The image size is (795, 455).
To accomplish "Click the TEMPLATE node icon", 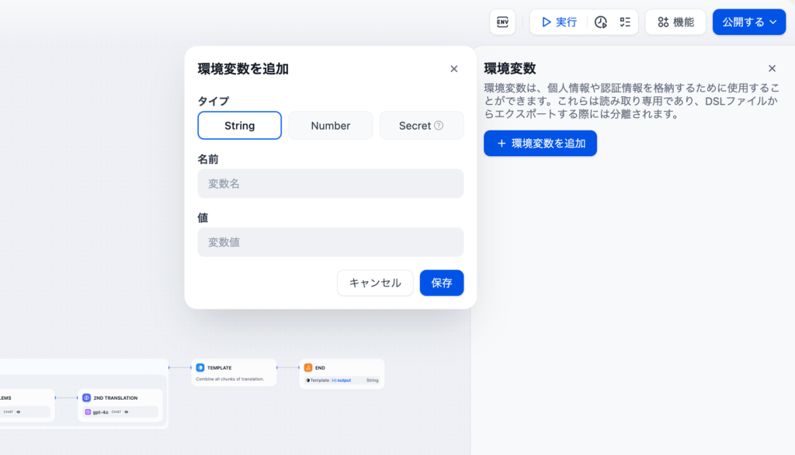I will click(200, 367).
